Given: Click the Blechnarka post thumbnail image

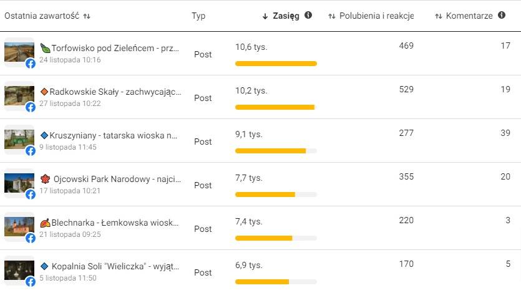Looking at the screenshot, I should click(19, 227).
